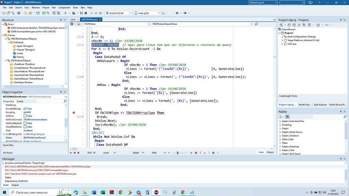Open the Refactor menu
Screen dimensions: 349x196
pos(36,7)
